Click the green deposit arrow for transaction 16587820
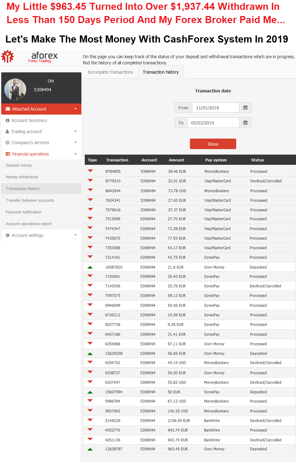 point(90,267)
